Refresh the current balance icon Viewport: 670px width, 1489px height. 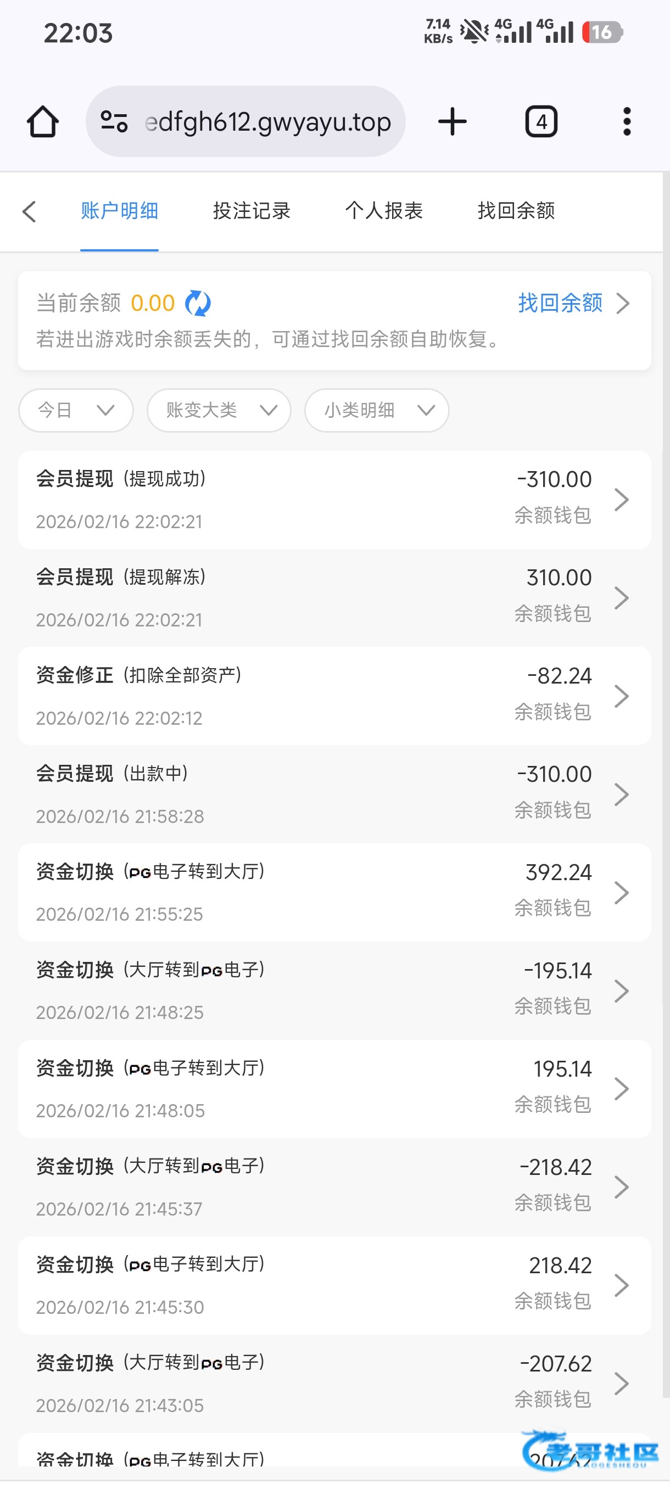(x=198, y=304)
